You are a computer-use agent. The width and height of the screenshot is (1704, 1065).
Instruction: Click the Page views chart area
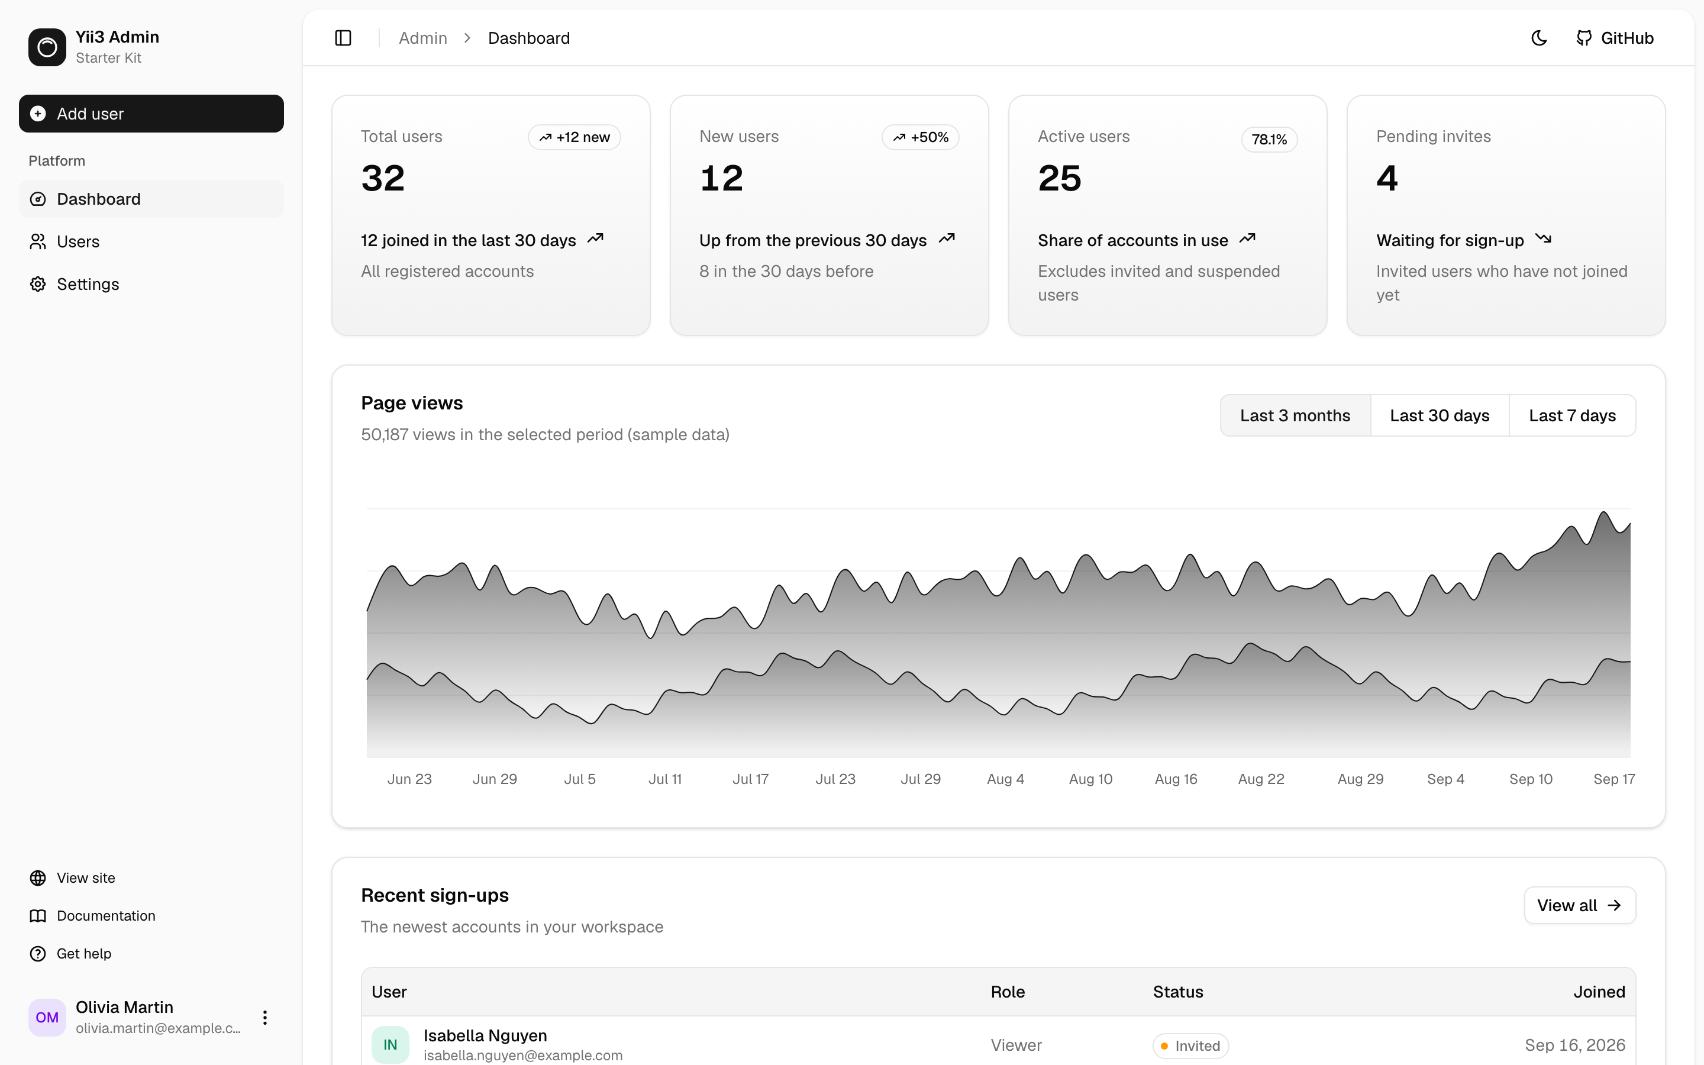tap(999, 632)
